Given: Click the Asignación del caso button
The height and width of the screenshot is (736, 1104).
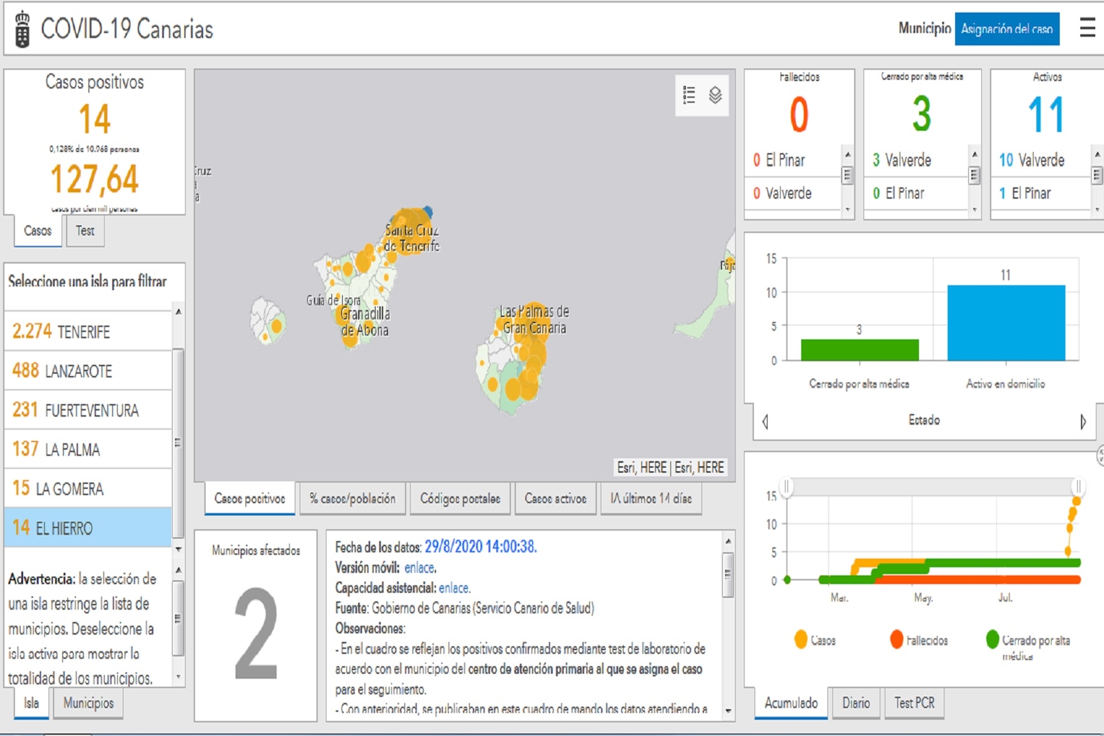Looking at the screenshot, I should point(1007,29).
